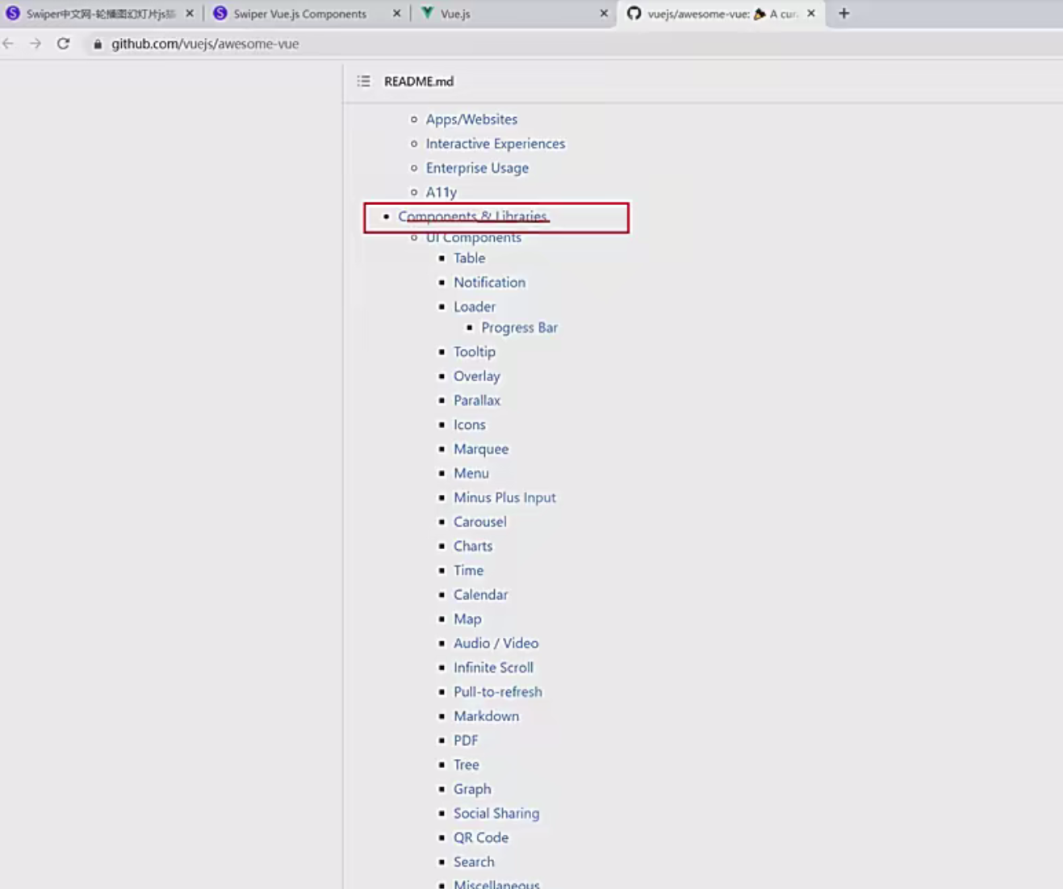Close the Swiper Vue.js Components tab
The width and height of the screenshot is (1063, 889).
point(396,14)
